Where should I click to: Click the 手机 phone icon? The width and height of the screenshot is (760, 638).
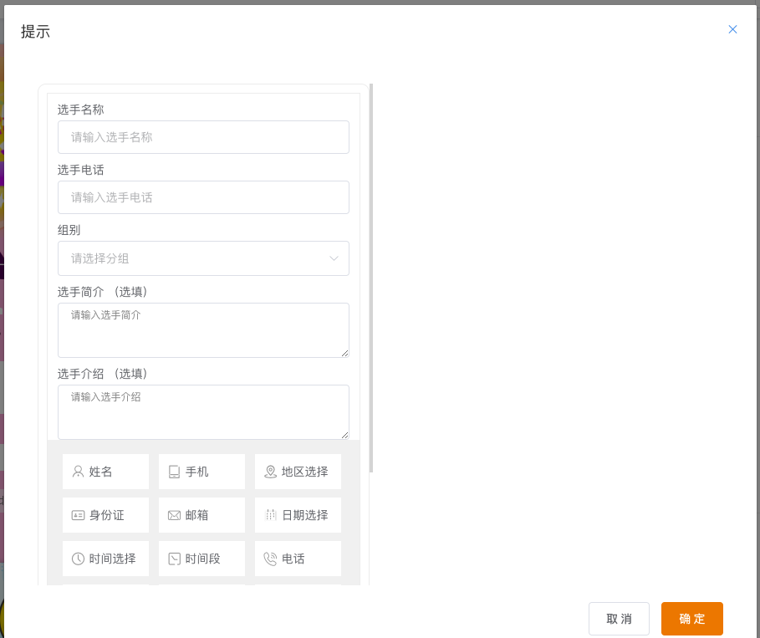pyautogui.click(x=174, y=472)
